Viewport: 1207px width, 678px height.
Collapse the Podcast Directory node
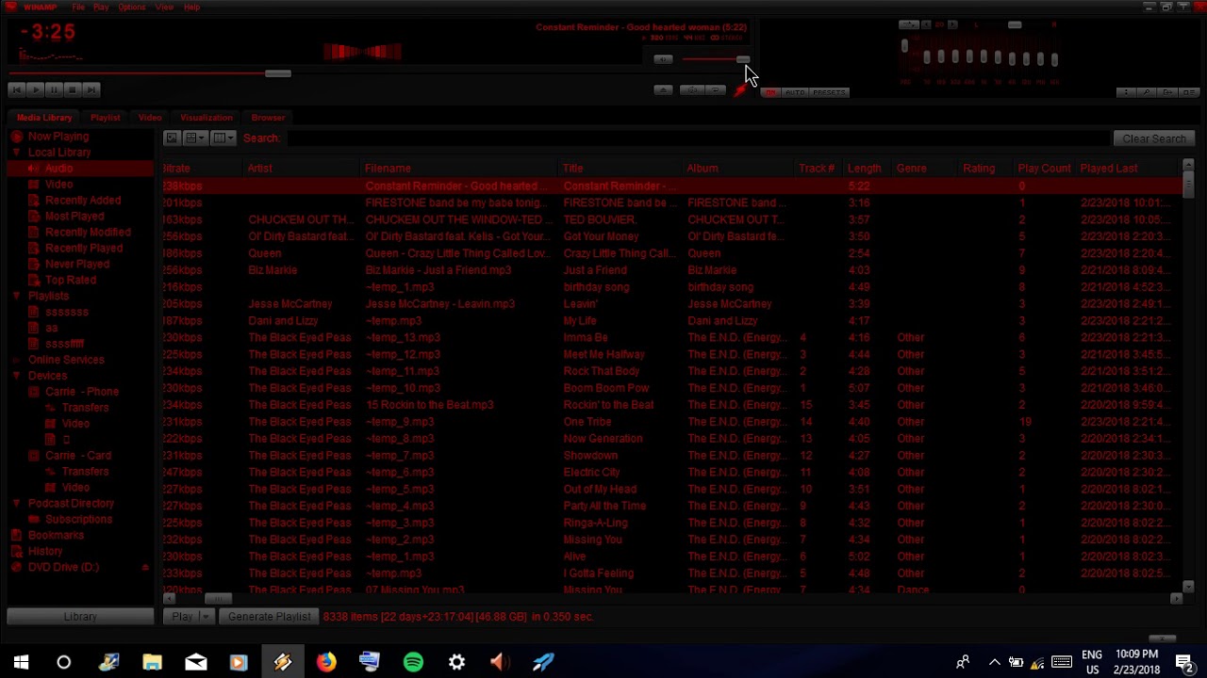(16, 504)
